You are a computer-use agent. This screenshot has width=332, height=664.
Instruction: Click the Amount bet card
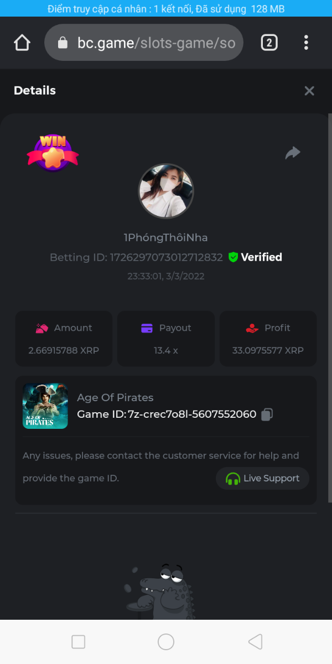[64, 339]
